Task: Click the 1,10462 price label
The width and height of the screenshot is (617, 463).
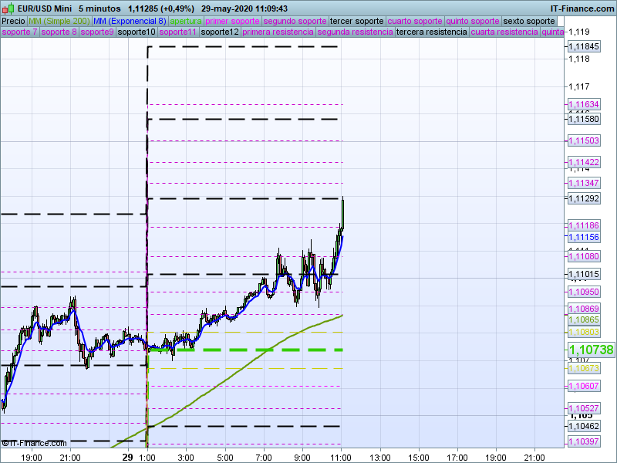Action: click(584, 426)
